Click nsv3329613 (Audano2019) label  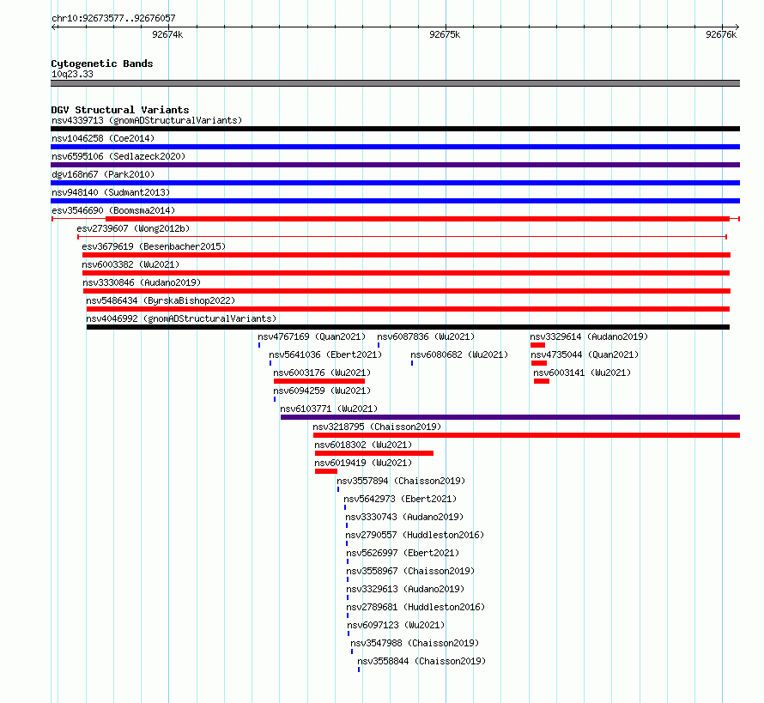tap(405, 589)
